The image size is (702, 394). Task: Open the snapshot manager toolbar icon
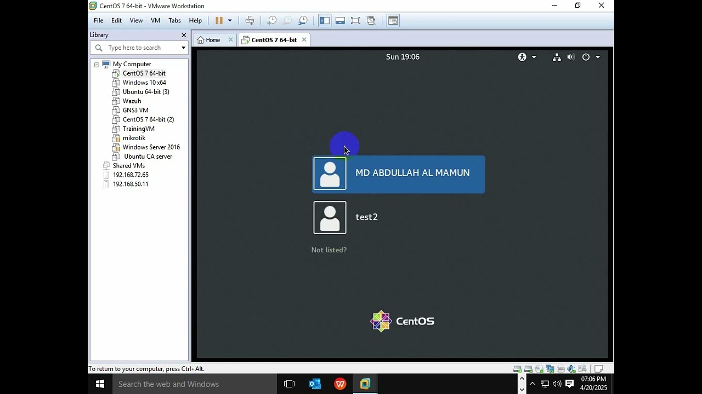tap(303, 20)
